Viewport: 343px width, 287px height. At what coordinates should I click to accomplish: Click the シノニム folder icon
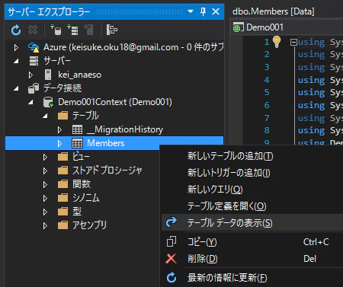click(x=63, y=198)
